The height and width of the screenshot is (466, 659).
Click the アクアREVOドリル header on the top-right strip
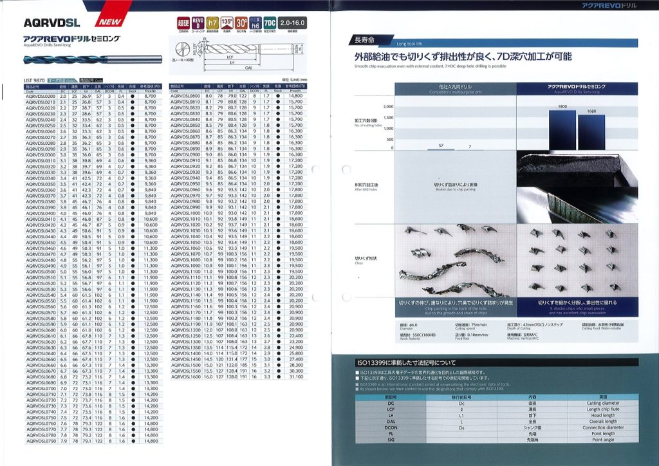pos(609,5)
